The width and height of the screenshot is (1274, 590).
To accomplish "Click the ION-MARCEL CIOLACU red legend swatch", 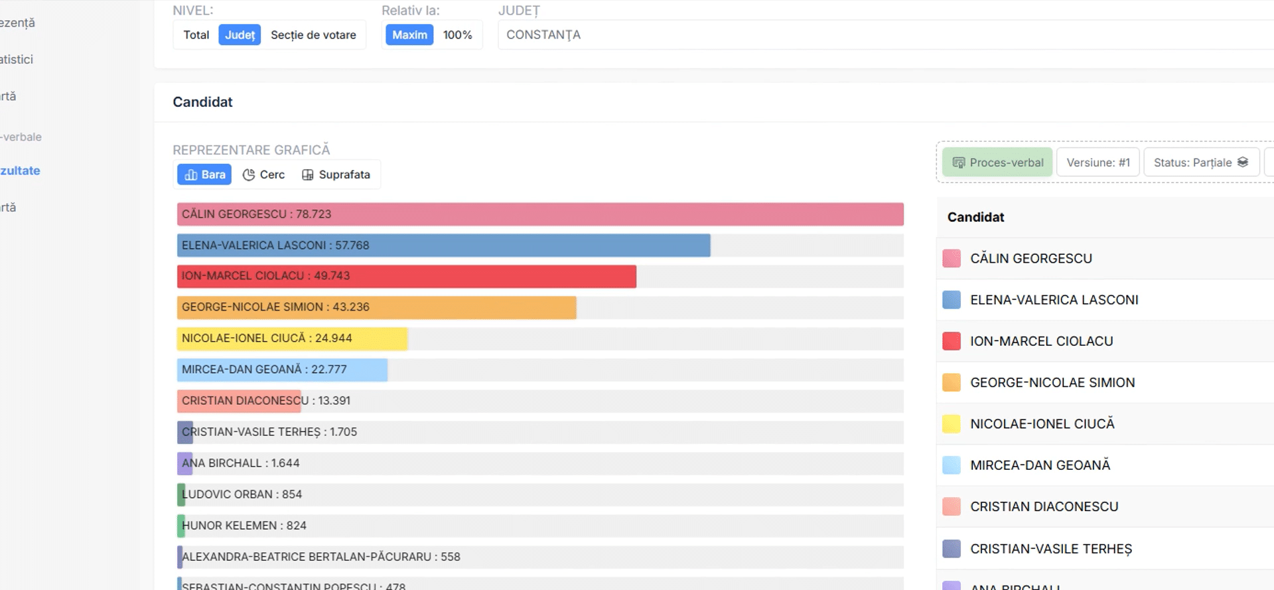I will 952,341.
